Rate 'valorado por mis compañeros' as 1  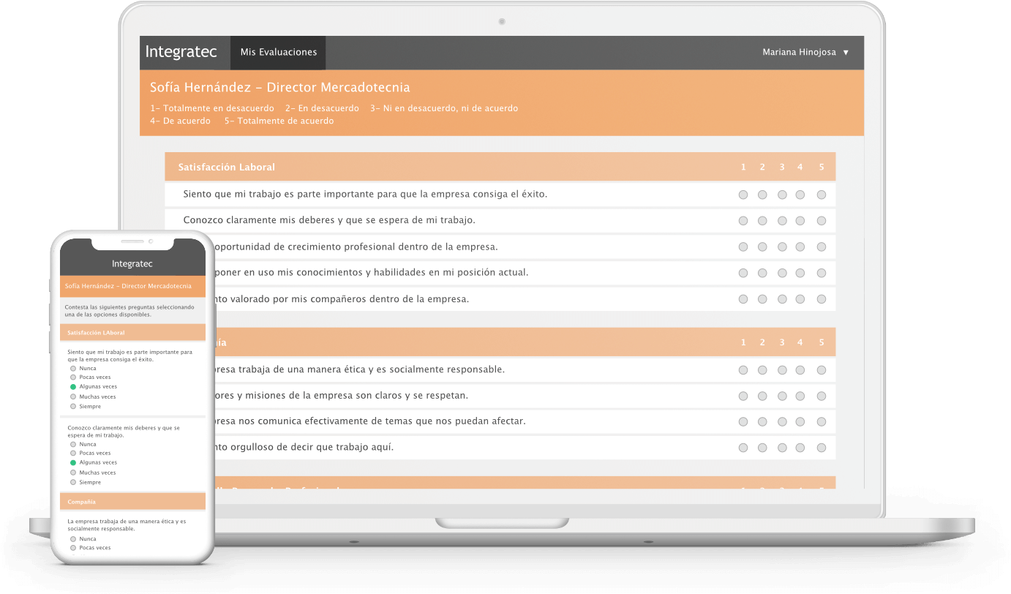coord(743,299)
